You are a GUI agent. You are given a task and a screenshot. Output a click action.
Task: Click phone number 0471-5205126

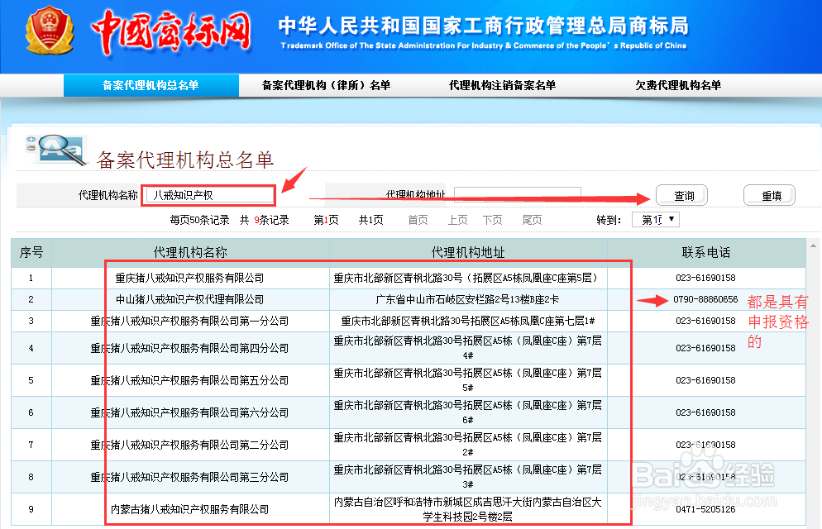pos(705,509)
